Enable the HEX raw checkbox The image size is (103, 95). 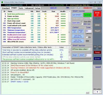(82, 24)
